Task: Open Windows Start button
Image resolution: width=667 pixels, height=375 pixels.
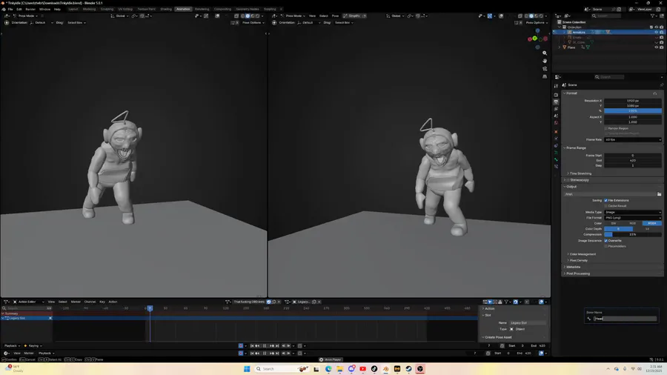Action: (x=247, y=368)
